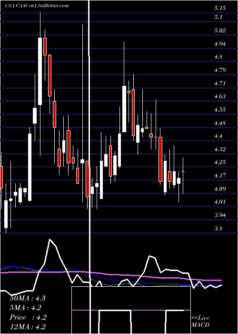Screen dimensions: 238x334
Task: Click the 5.15 price axis label
Action: coord(220,8)
